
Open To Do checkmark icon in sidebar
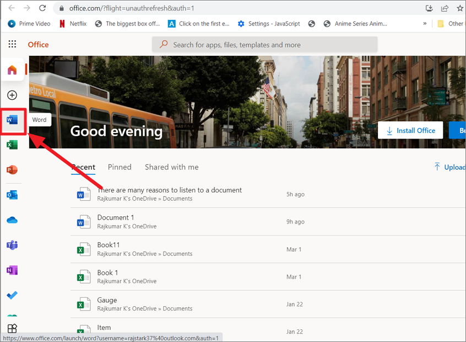(x=12, y=295)
